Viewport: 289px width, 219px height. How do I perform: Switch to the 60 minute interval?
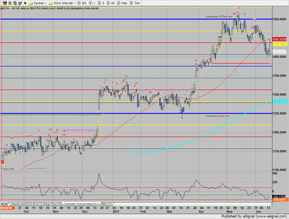click(110, 3)
